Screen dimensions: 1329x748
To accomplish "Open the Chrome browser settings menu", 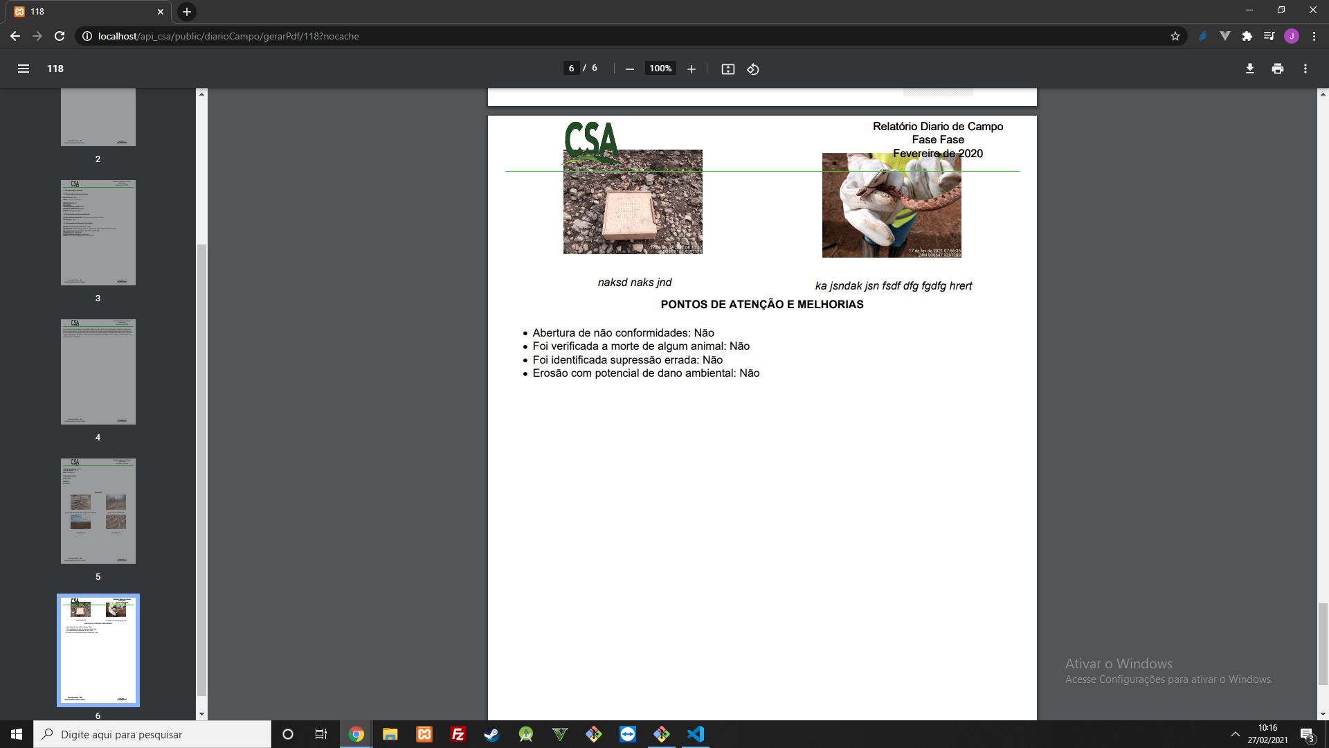I will 1315,36.
